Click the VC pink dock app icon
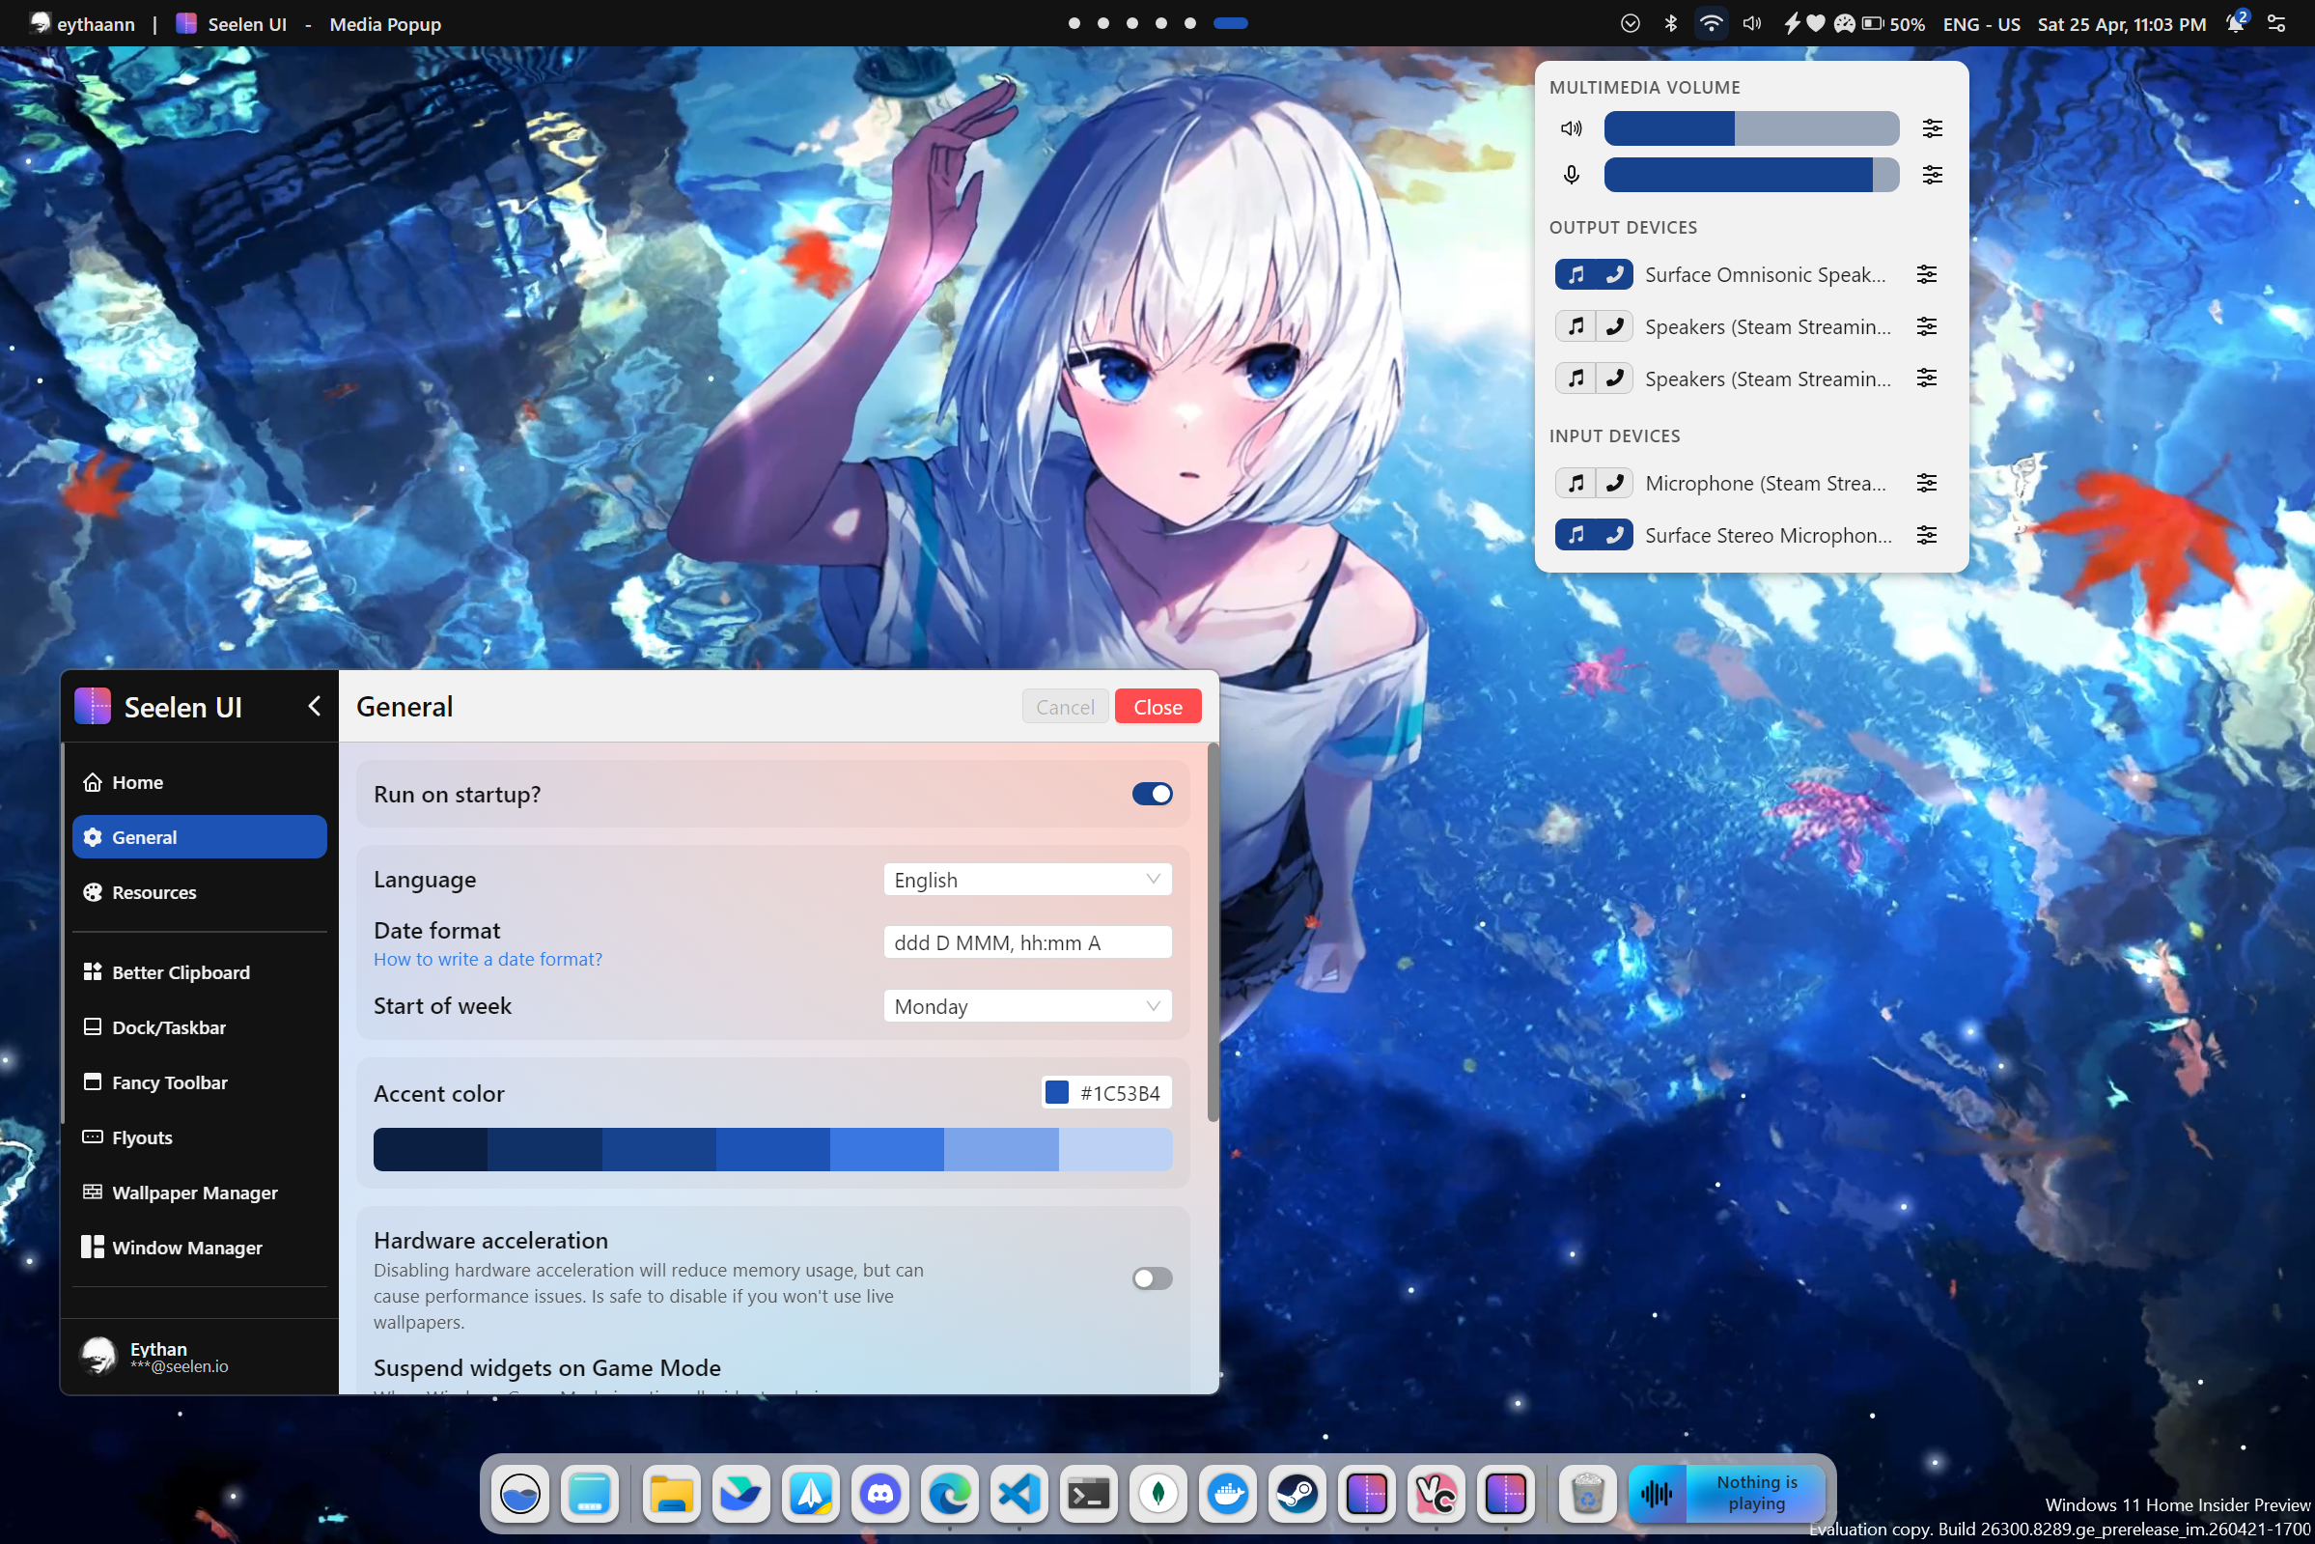 point(1436,1494)
